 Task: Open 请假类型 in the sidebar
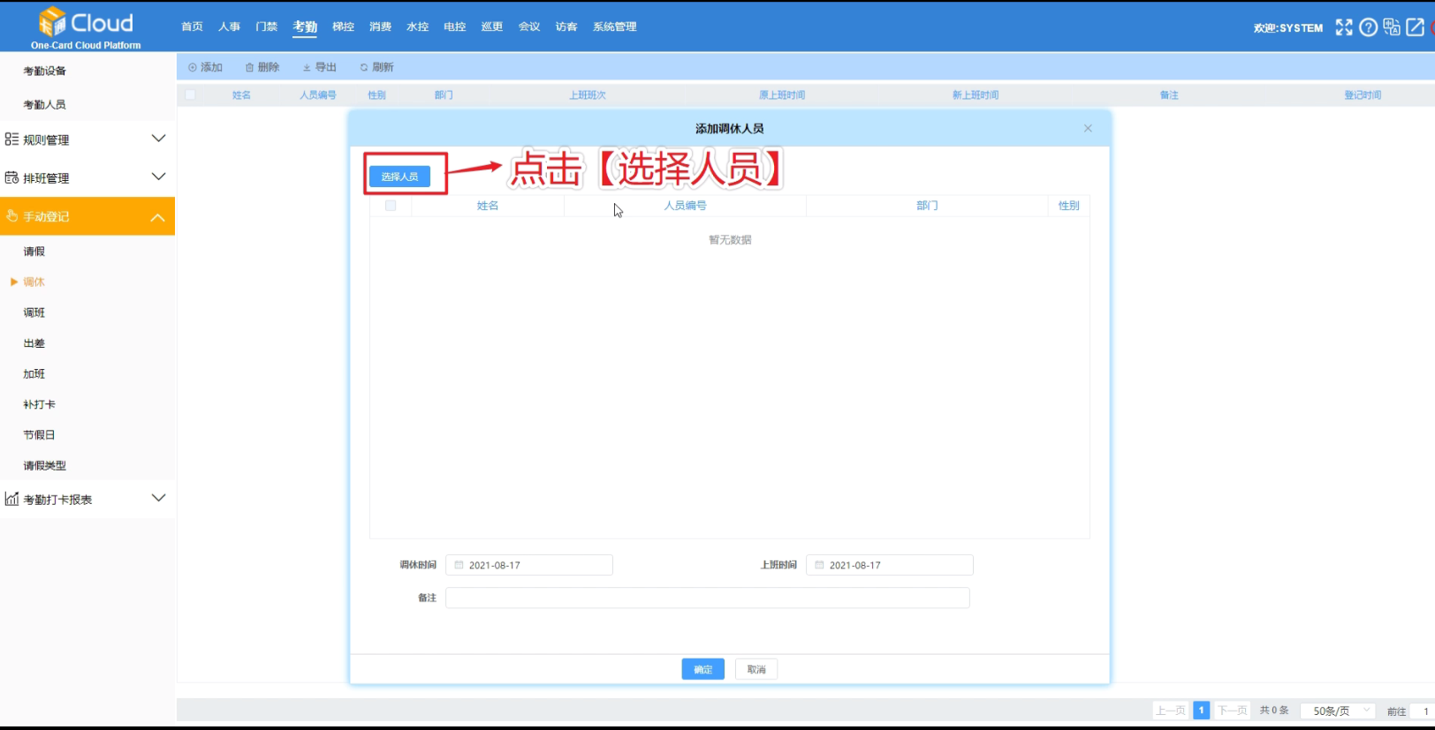44,465
